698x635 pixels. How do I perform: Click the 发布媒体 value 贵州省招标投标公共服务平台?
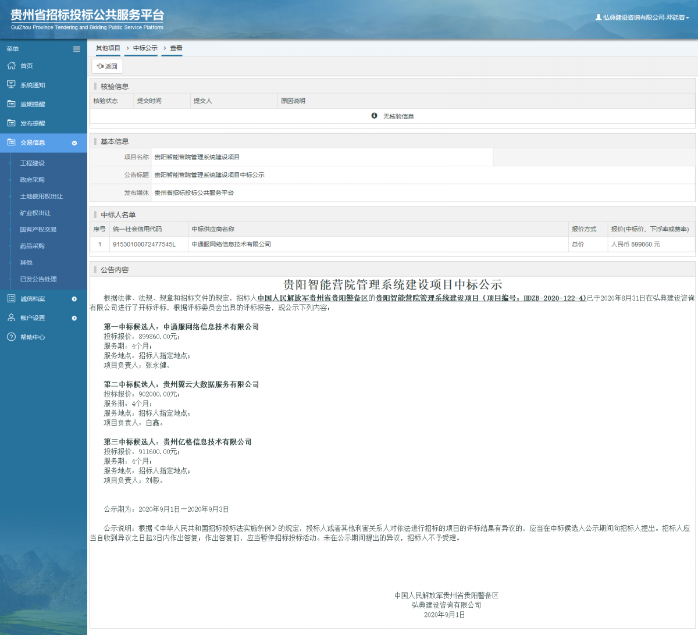click(x=194, y=193)
